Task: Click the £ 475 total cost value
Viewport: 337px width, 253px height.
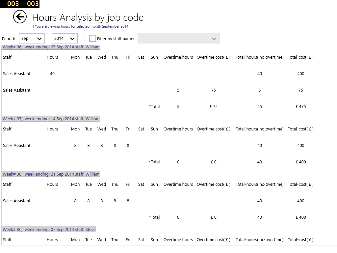Action: click(300, 107)
